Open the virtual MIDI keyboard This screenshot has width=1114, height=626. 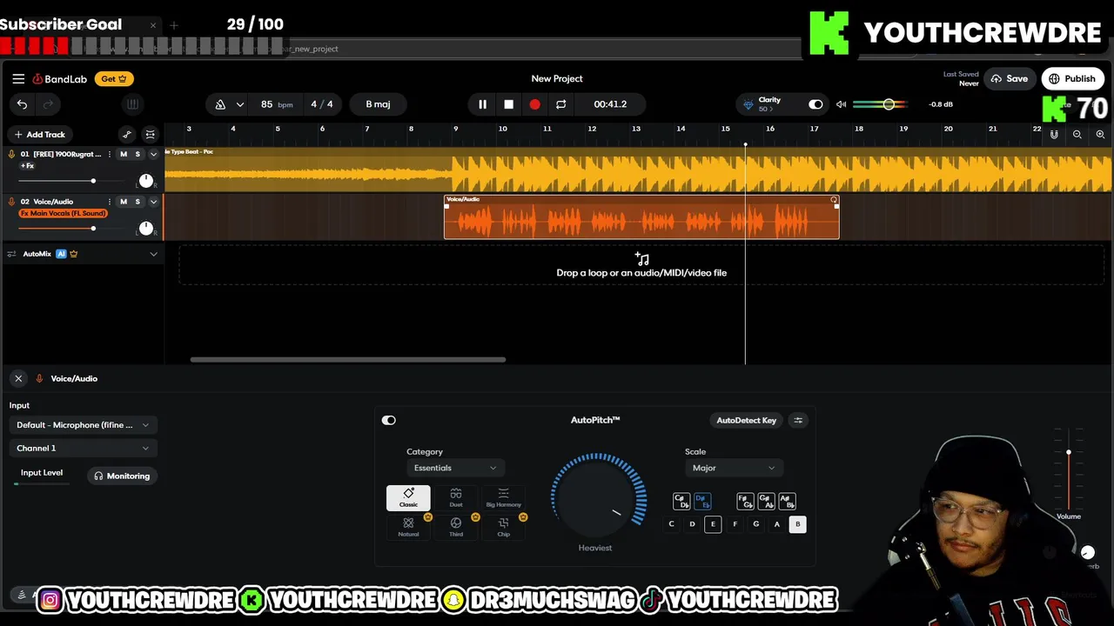click(x=132, y=104)
